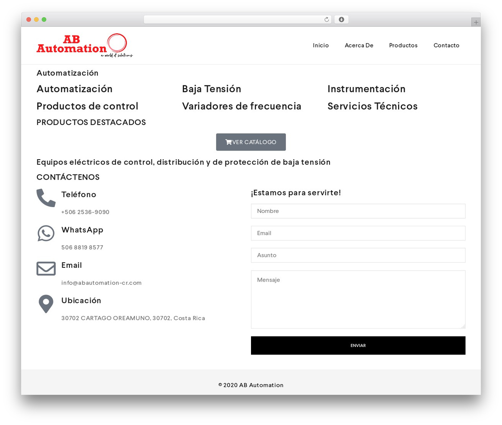Screen dimensions: 502x425
Task: Open the Contacto menu item
Action: click(446, 45)
